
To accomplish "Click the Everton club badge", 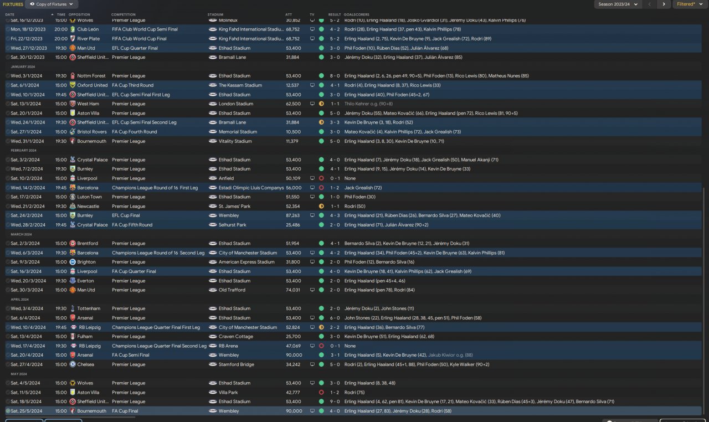I will 73,281.
